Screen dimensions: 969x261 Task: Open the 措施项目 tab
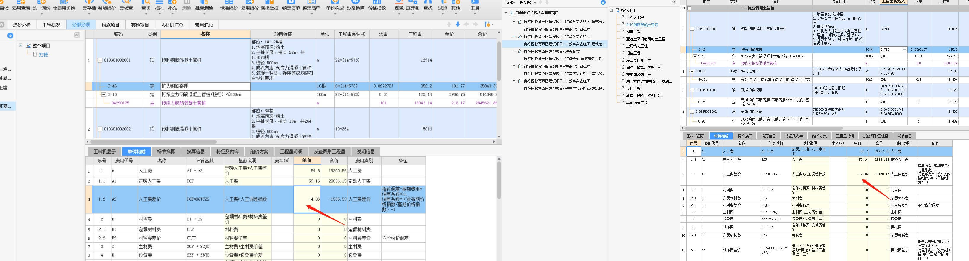111,25
